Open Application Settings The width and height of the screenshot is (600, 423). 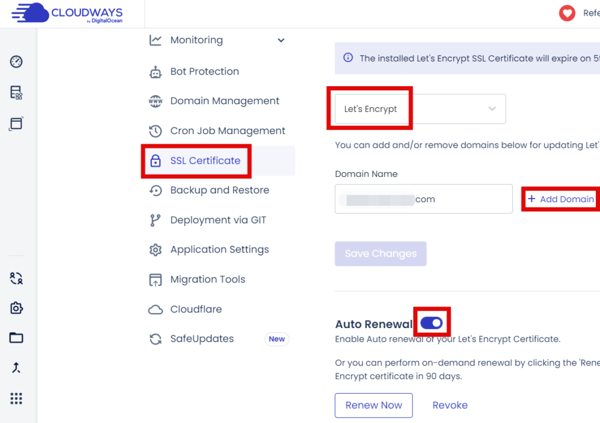pyautogui.click(x=220, y=250)
